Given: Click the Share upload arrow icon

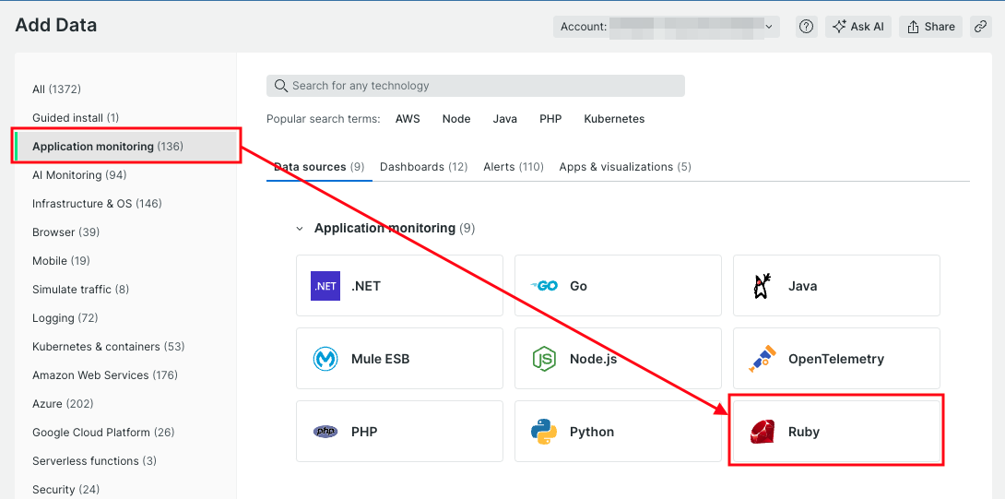Looking at the screenshot, I should click(914, 27).
